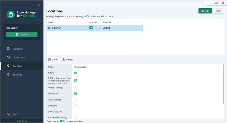Click the IS ACTIVE column header
This screenshot has height=123, width=227.
pyautogui.click(x=94, y=22)
